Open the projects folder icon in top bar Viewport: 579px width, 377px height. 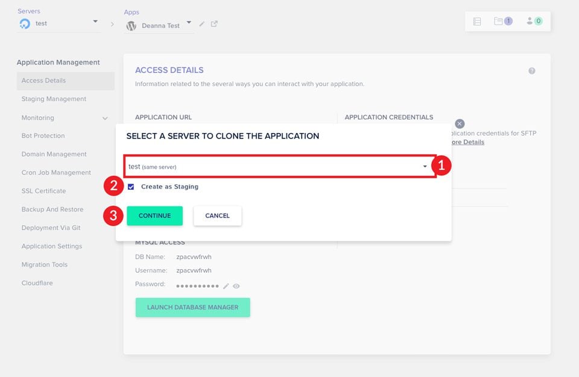498,21
